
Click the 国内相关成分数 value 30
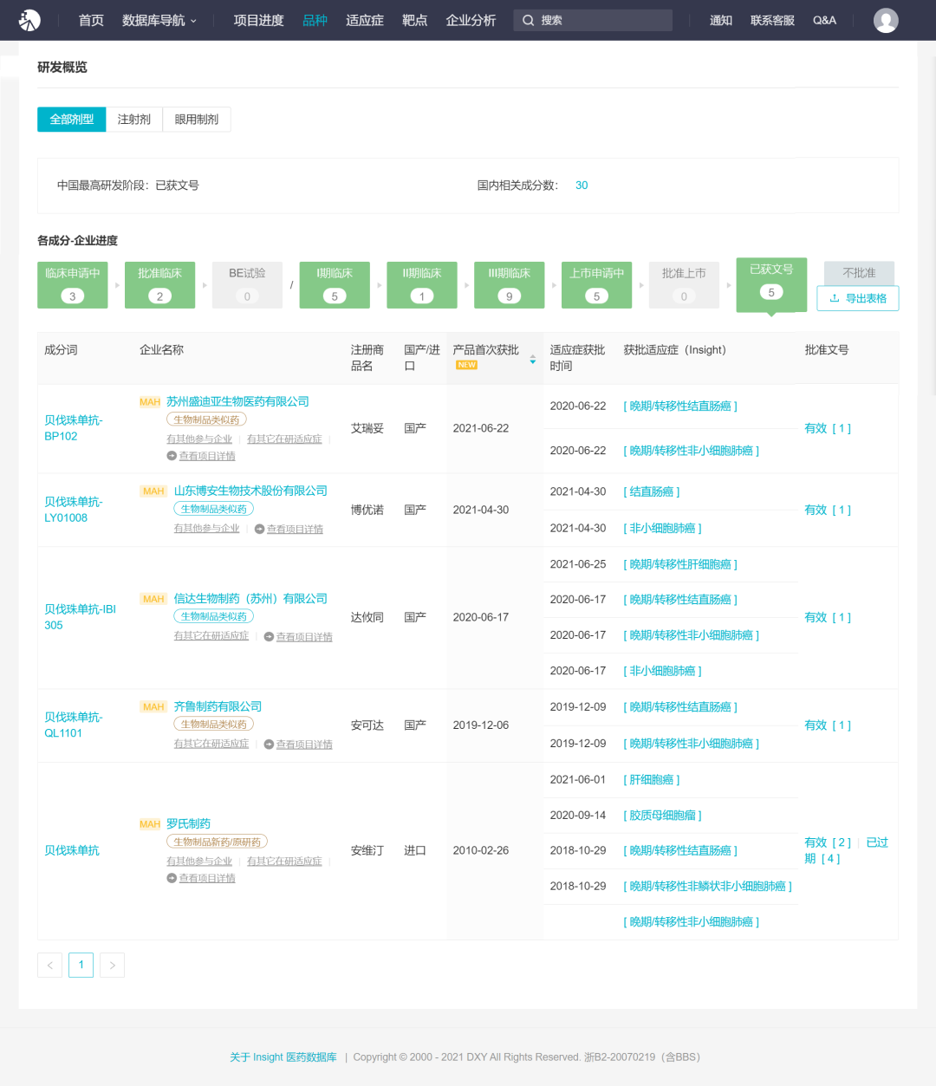click(582, 185)
